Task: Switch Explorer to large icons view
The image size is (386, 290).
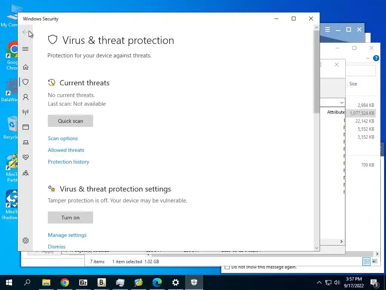Action: [x=374, y=261]
